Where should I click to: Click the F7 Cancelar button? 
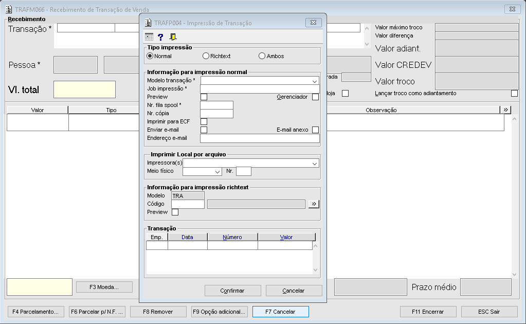pos(280,312)
